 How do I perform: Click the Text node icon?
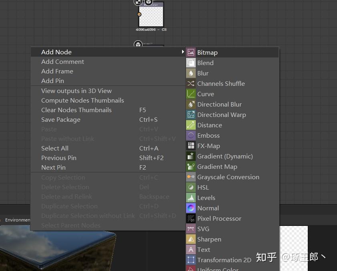(x=191, y=249)
